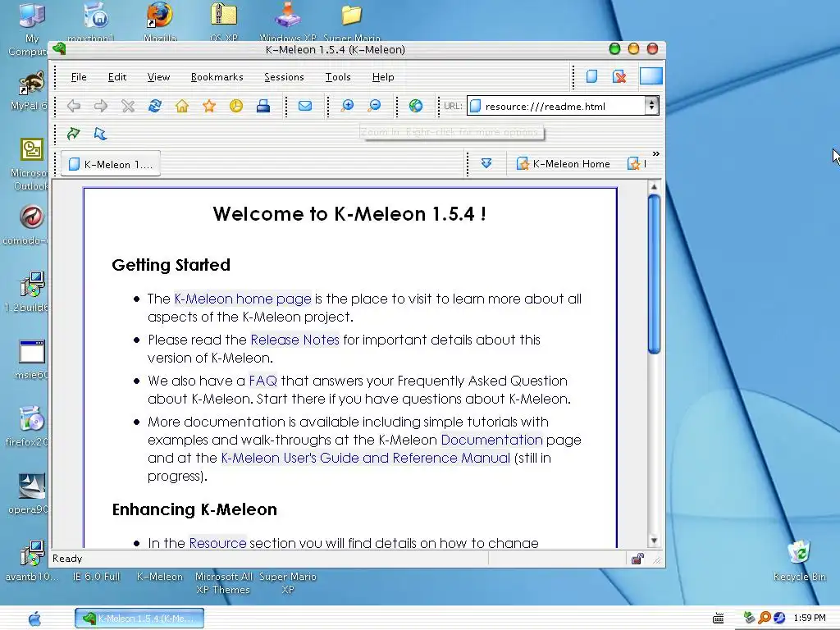Click the K-Meleon 1.5.4 taskbar button

(x=139, y=619)
